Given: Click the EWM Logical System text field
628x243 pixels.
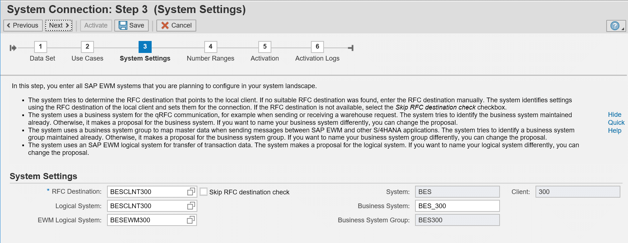Looking at the screenshot, I should click(147, 220).
